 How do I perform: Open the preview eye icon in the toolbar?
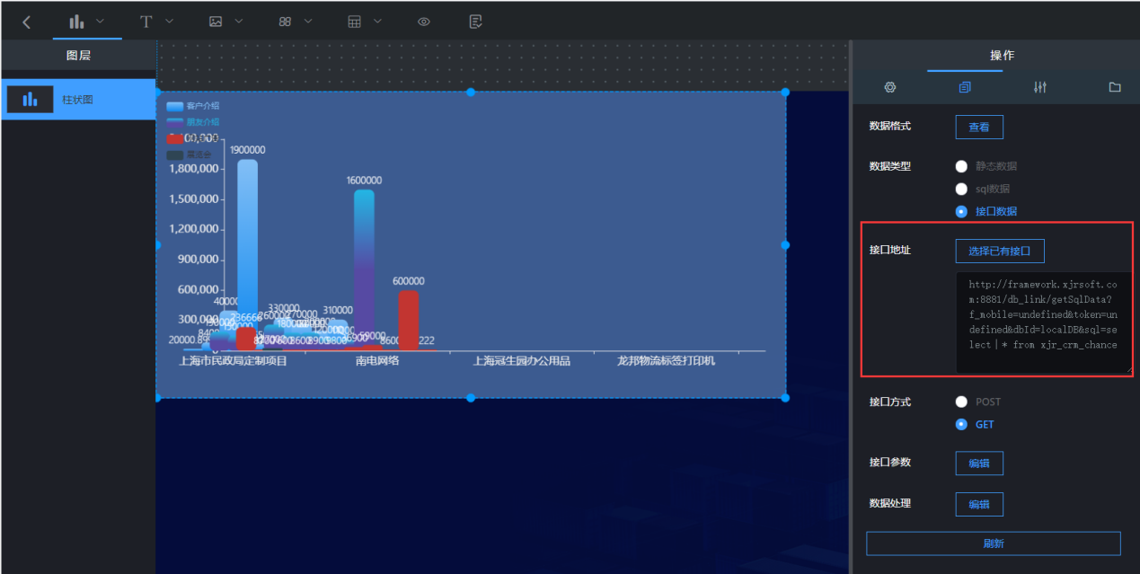(x=424, y=22)
